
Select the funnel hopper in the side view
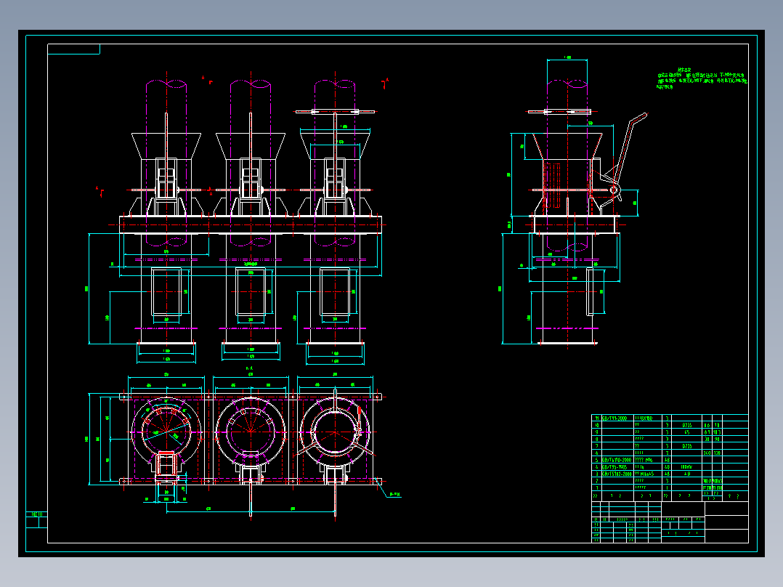click(567, 146)
